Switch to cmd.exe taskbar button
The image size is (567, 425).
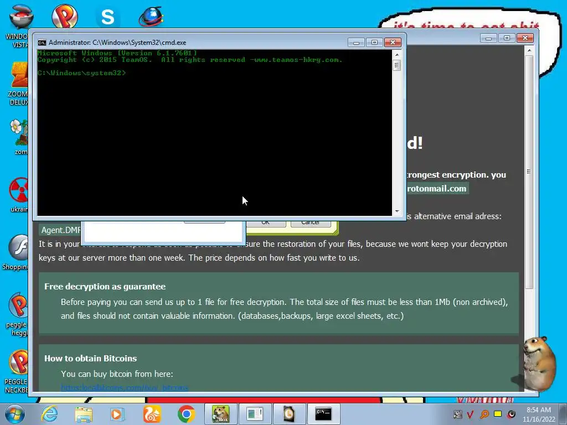pos(323,414)
